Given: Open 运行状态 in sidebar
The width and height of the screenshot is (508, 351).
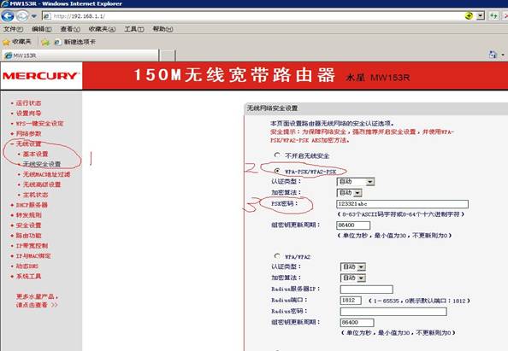Looking at the screenshot, I should click(x=28, y=103).
